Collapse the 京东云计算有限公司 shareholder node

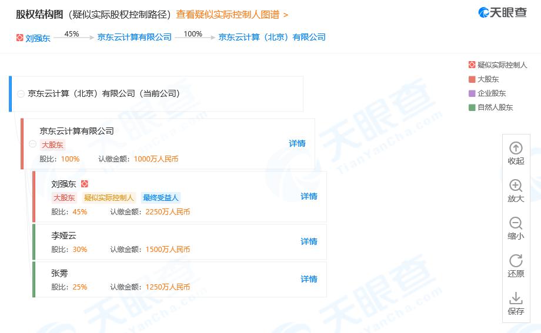coord(32,144)
